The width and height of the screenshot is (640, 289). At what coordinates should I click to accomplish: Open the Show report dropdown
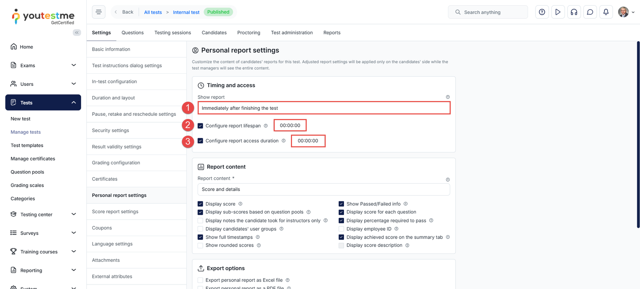click(x=324, y=108)
